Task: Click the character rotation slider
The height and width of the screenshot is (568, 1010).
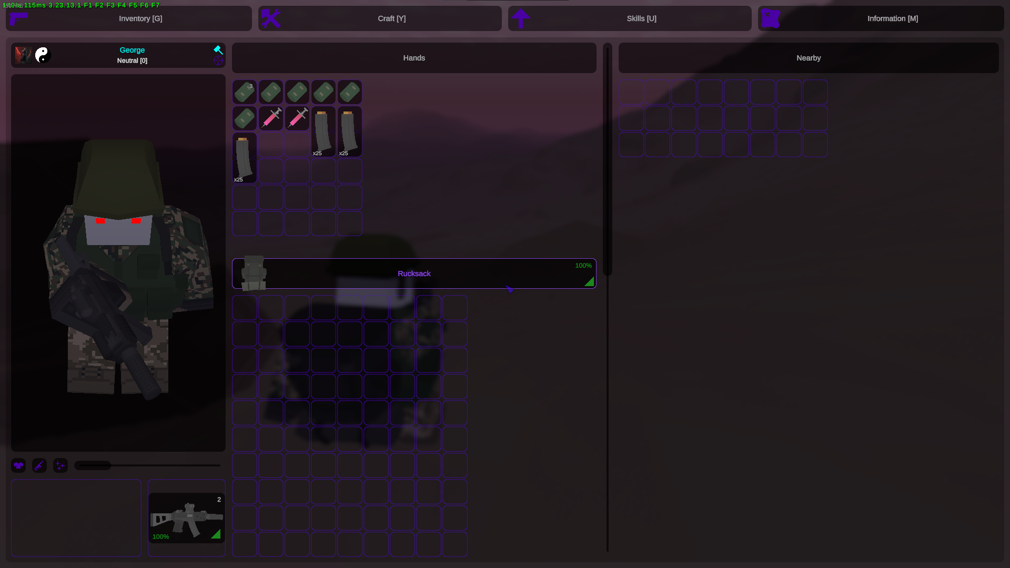Action: click(x=147, y=465)
